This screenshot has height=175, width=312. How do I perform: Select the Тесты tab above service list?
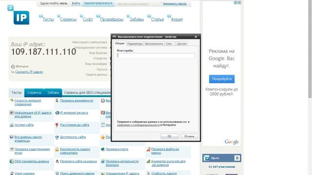(x=16, y=93)
